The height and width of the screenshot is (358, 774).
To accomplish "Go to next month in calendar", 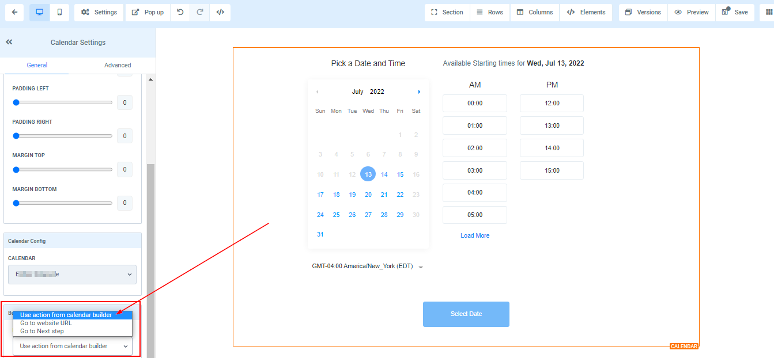I will [419, 92].
